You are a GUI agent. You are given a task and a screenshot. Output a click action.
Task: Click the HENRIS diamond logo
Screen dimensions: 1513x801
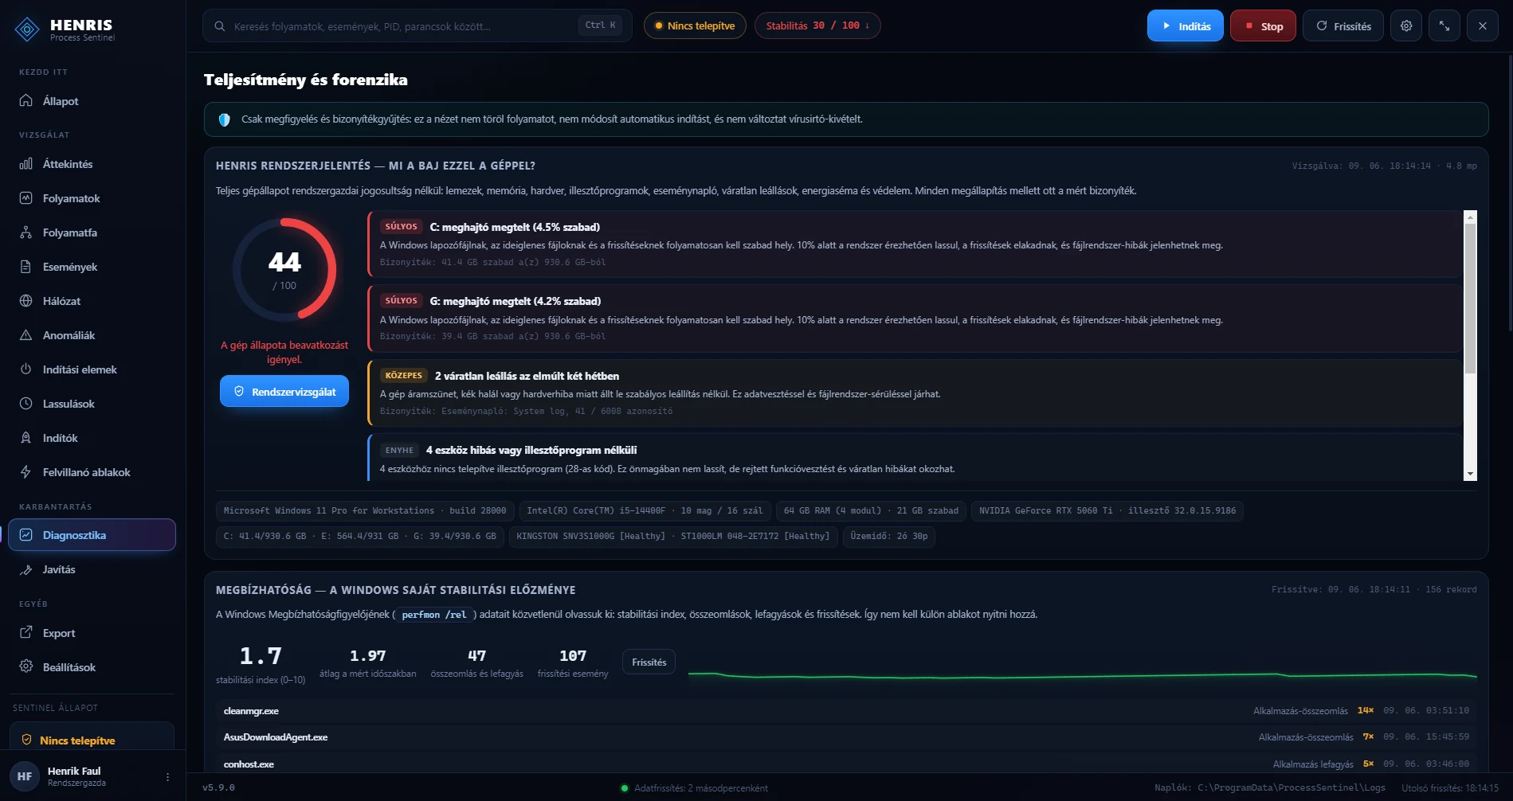[x=27, y=29]
